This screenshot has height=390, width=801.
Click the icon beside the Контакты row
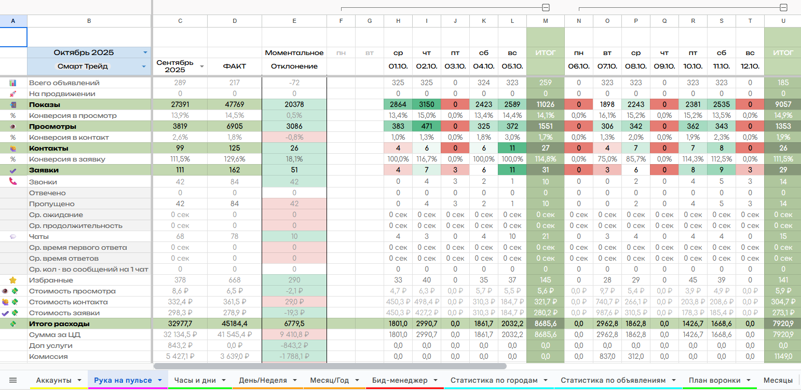(13, 149)
